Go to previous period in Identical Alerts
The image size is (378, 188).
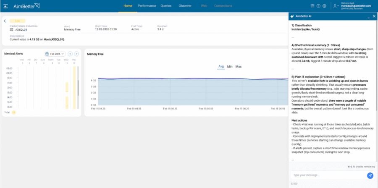[x=70, y=54]
